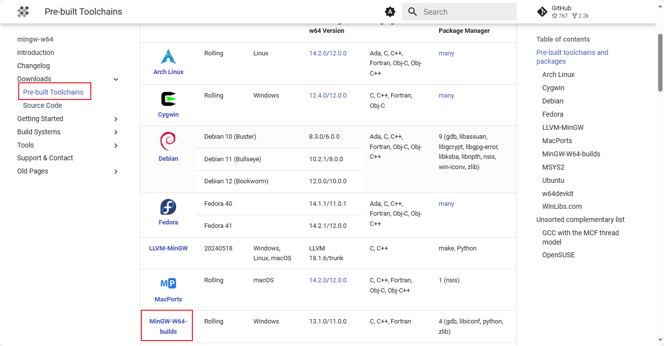Image resolution: width=664 pixels, height=346 pixels.
Task: Click Getting Started label in sidebar
Action: click(40, 119)
